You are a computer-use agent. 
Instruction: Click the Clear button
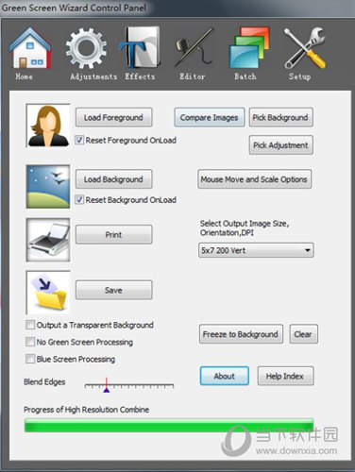(x=303, y=334)
